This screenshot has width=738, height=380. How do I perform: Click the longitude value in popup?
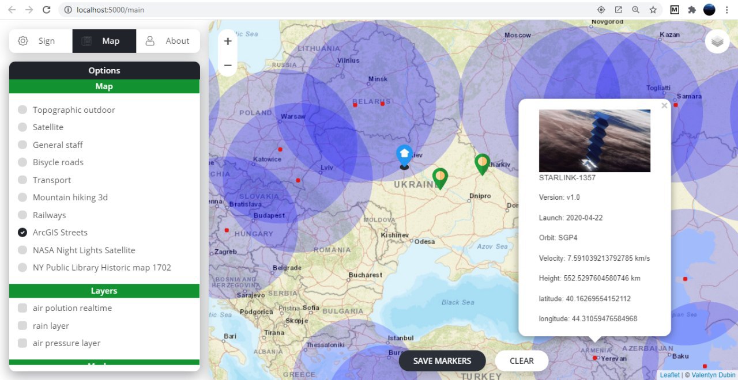tap(604, 319)
